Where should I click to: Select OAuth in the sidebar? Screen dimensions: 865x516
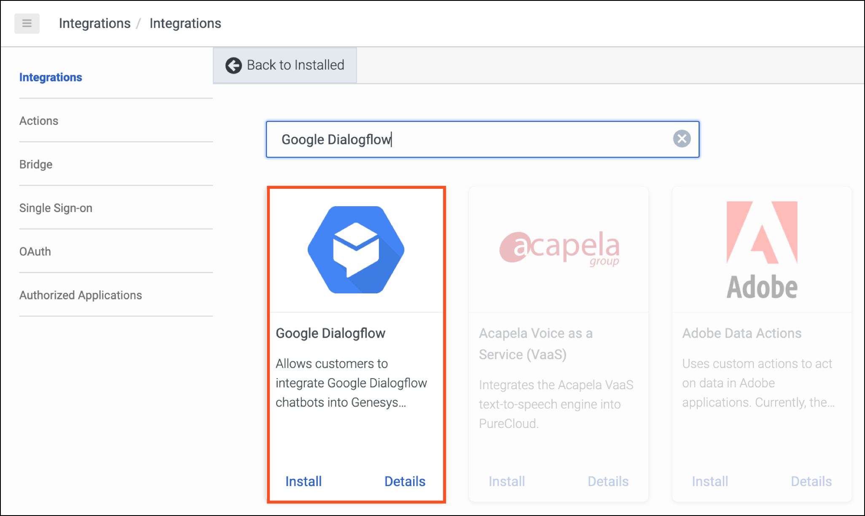click(35, 252)
